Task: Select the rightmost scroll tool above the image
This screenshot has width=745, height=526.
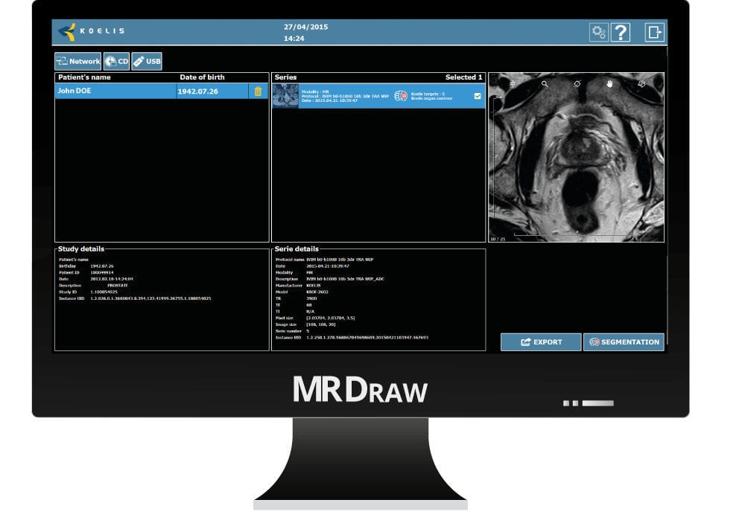Action: 642,84
